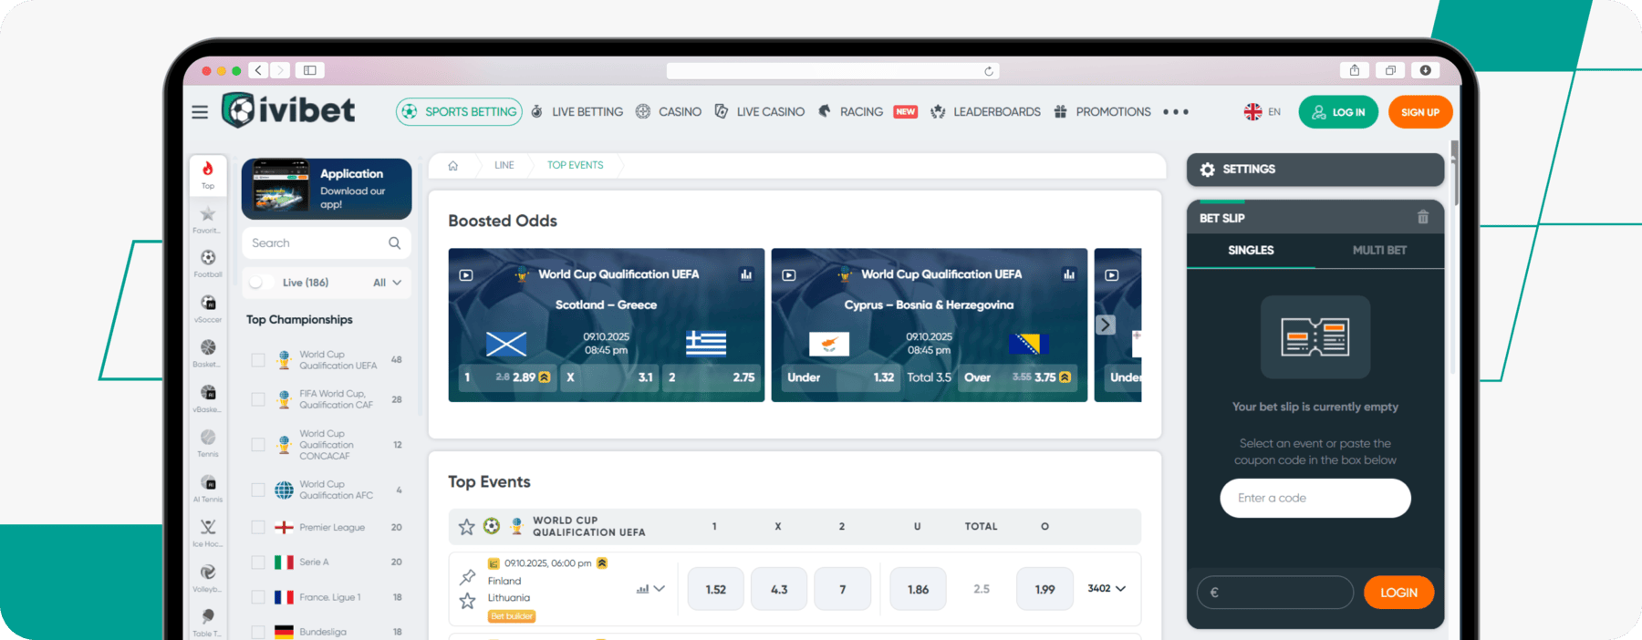
Task: Open Finland – Lithuania statistics icon
Action: (642, 589)
